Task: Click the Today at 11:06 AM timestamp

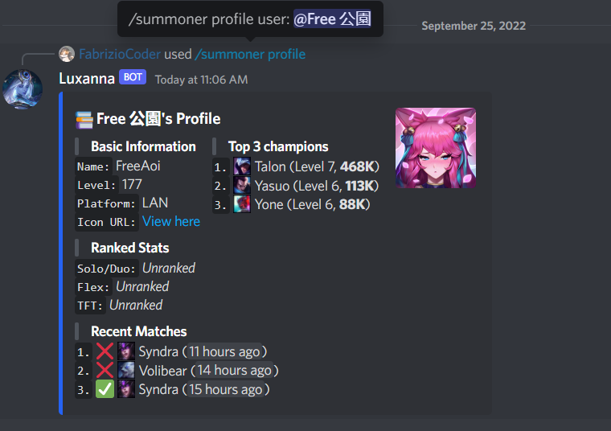Action: point(202,80)
